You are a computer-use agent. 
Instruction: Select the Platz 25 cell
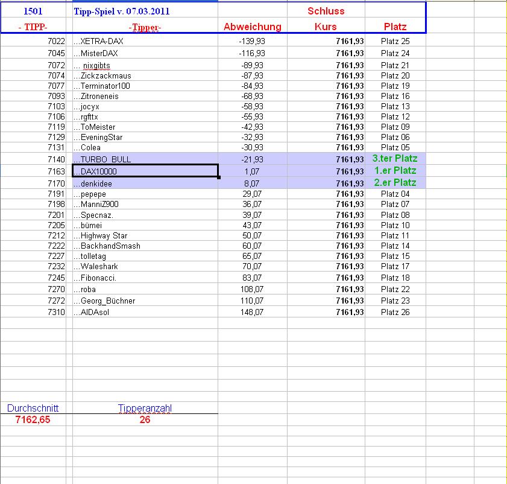pyautogui.click(x=395, y=41)
